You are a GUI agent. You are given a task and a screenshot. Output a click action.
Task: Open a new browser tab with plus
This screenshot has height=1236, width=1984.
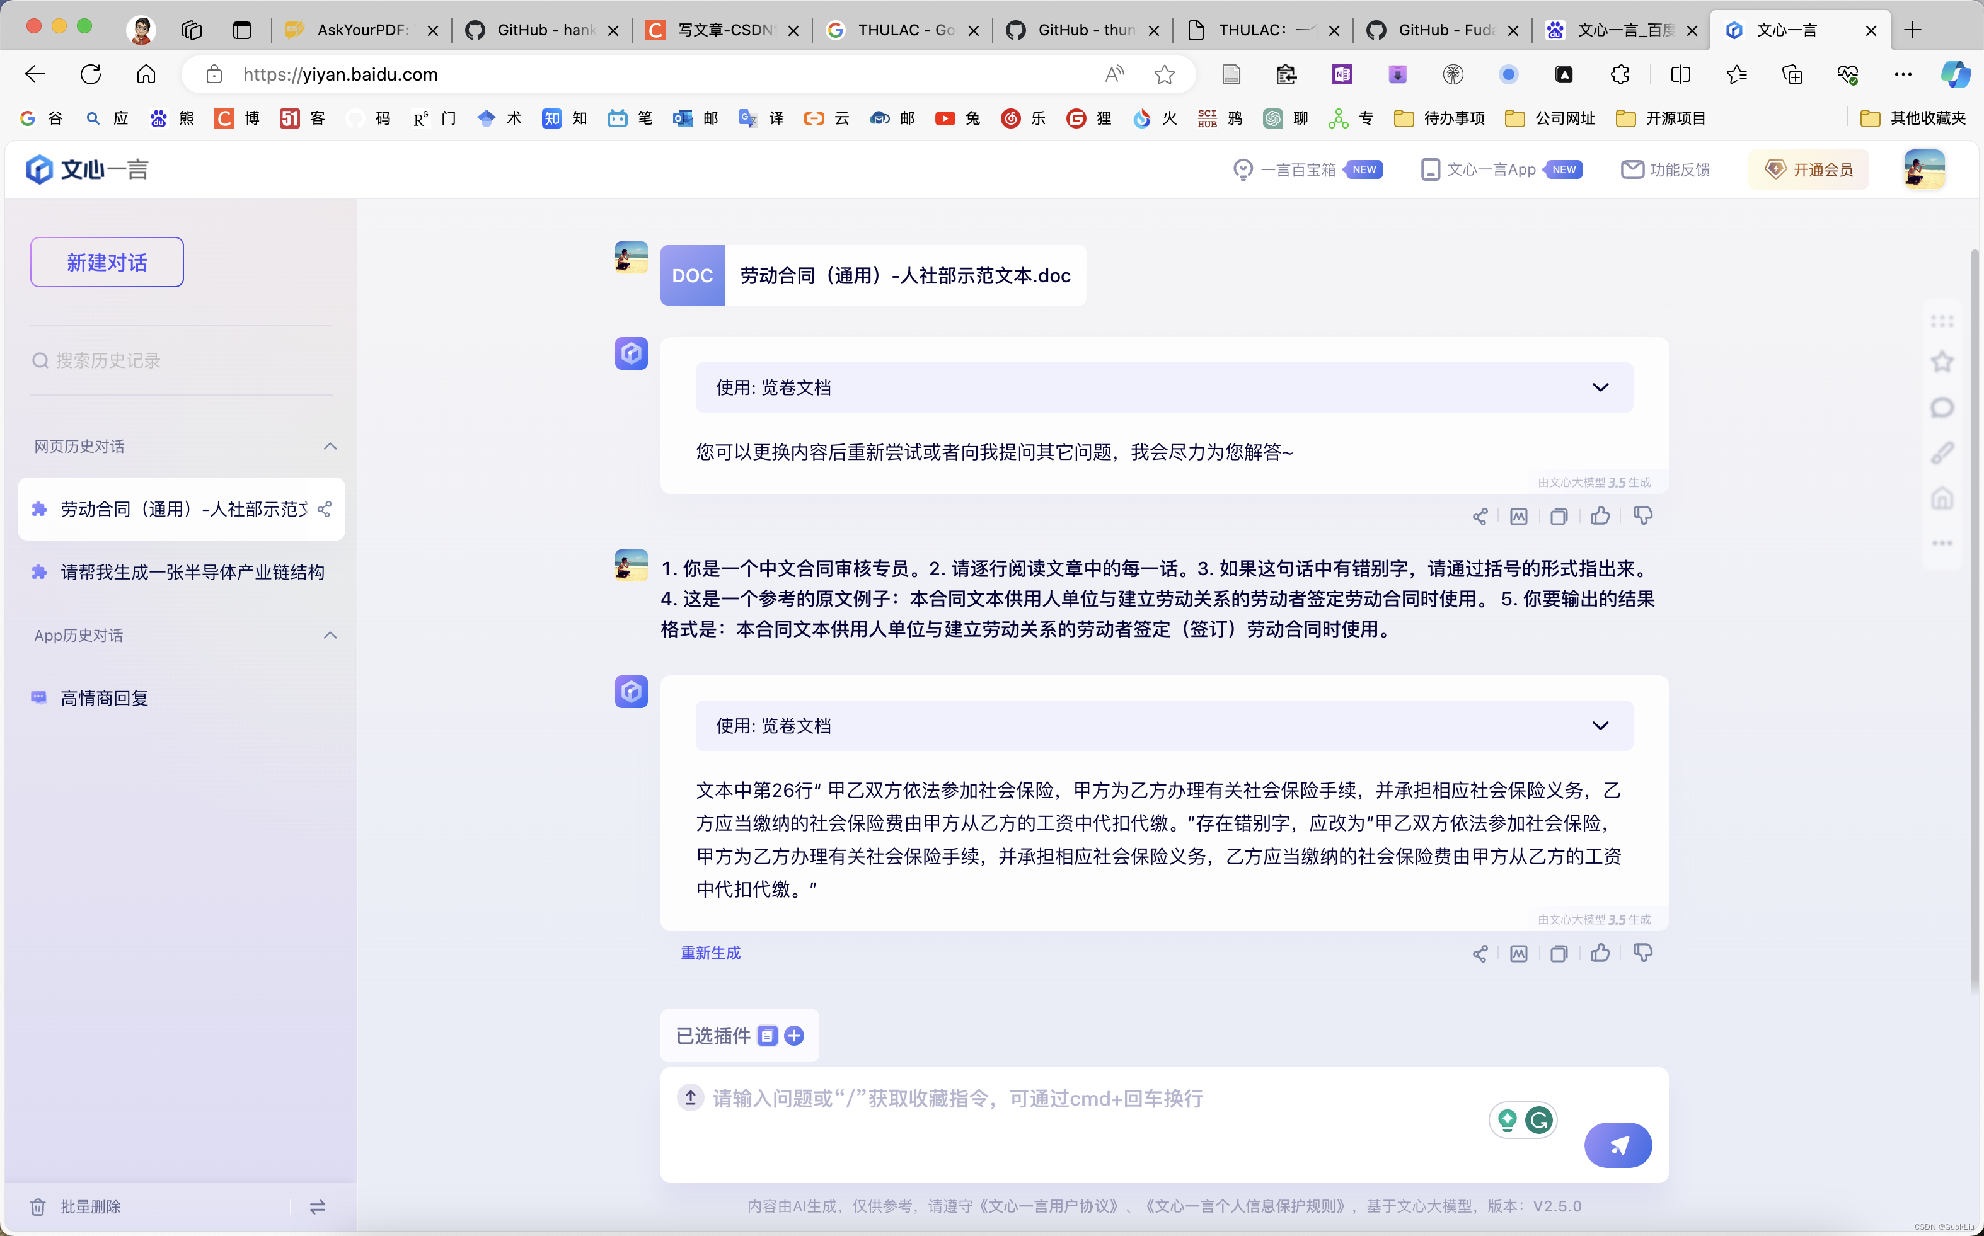tap(1913, 30)
